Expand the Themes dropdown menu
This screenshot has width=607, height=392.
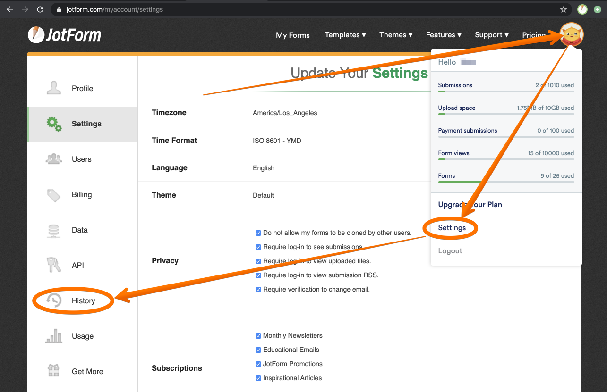pyautogui.click(x=396, y=35)
